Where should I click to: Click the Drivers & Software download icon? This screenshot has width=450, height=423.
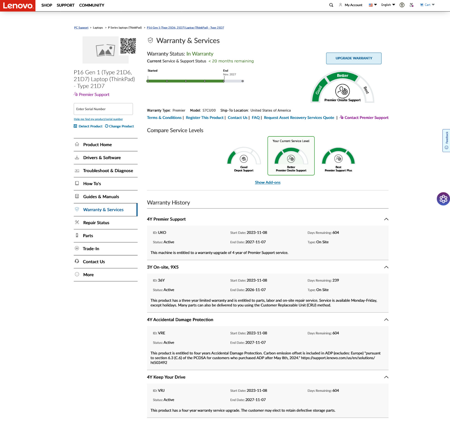(x=77, y=157)
